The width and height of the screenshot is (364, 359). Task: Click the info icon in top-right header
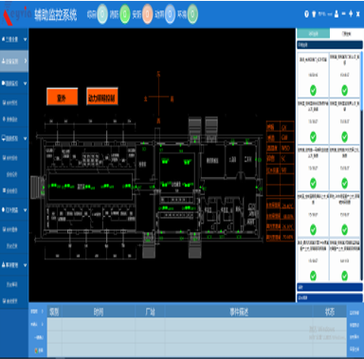coord(306,14)
